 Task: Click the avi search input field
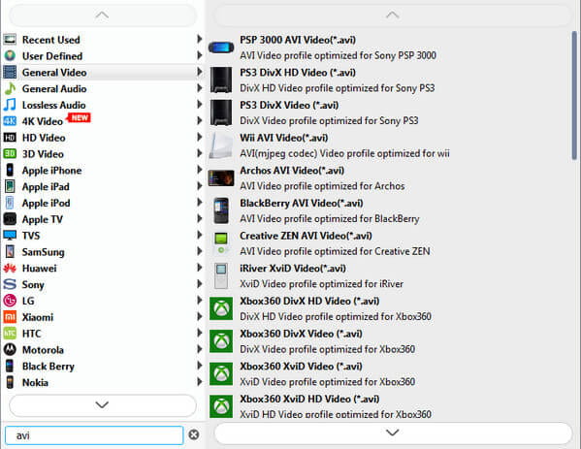pyautogui.click(x=94, y=435)
